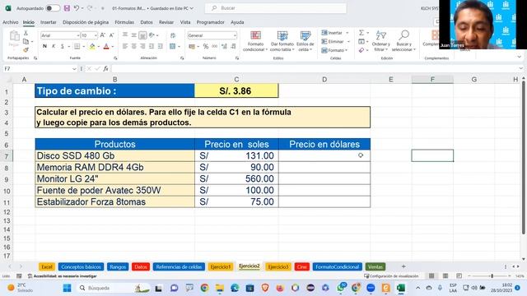Decrease decimal places

pos(233,46)
